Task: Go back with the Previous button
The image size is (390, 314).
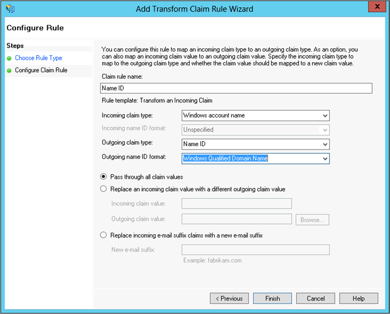Action: click(229, 298)
